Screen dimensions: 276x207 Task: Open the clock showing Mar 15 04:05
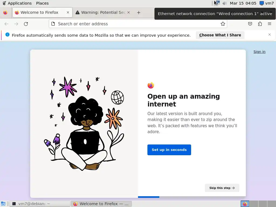(243, 3)
